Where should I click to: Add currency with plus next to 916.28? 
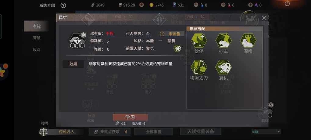141,5
